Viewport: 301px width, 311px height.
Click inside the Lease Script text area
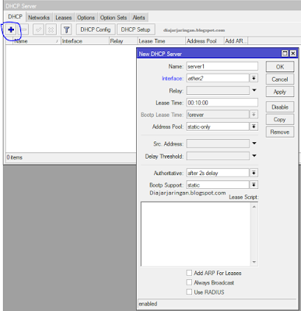[x=196, y=234]
